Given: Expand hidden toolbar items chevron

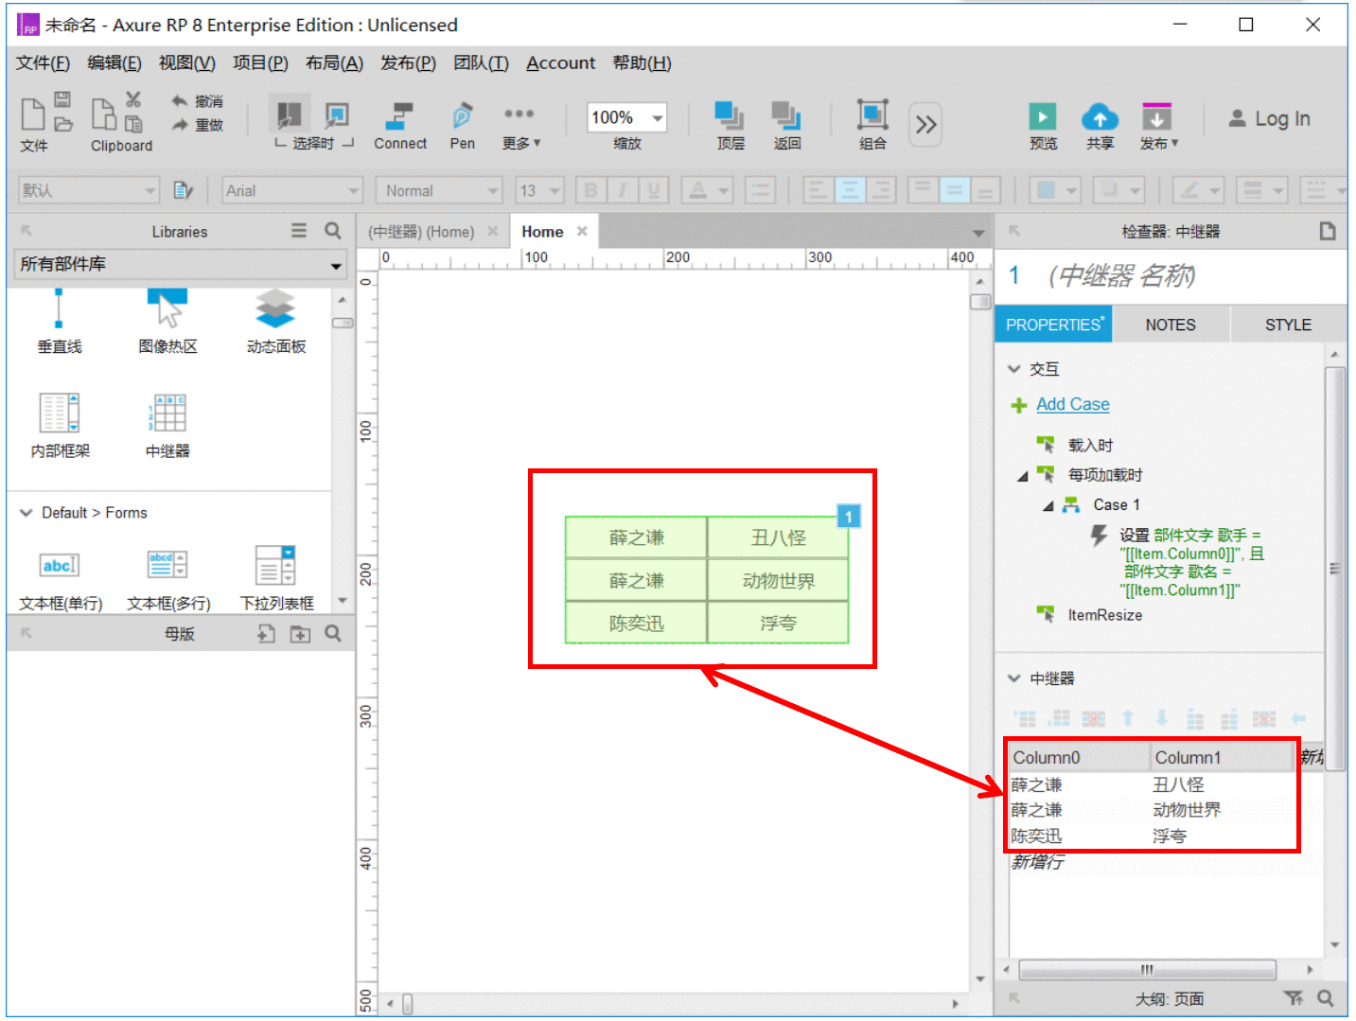Looking at the screenshot, I should pyautogui.click(x=925, y=124).
